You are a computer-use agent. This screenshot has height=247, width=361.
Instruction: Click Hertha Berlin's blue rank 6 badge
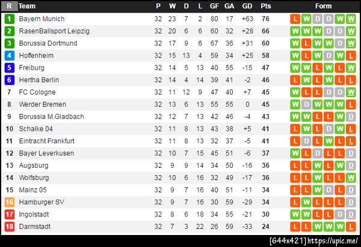coord(9,80)
